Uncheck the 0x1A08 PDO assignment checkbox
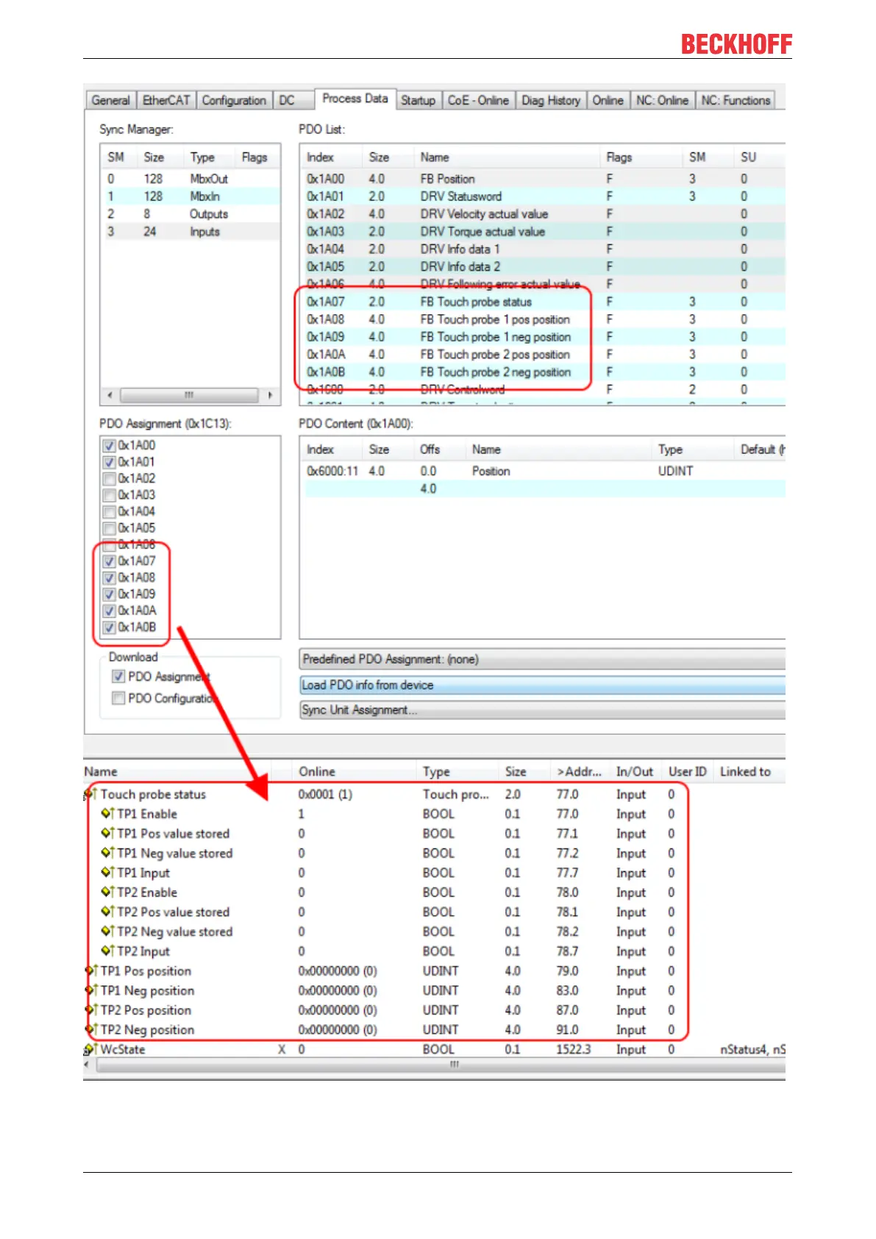This screenshot has height=1239, width=876. coord(110,578)
